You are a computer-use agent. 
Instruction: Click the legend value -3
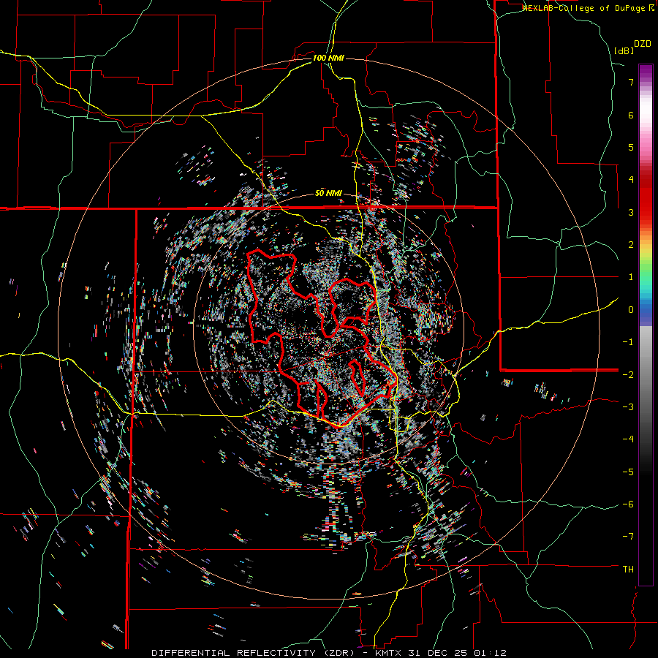(628, 407)
